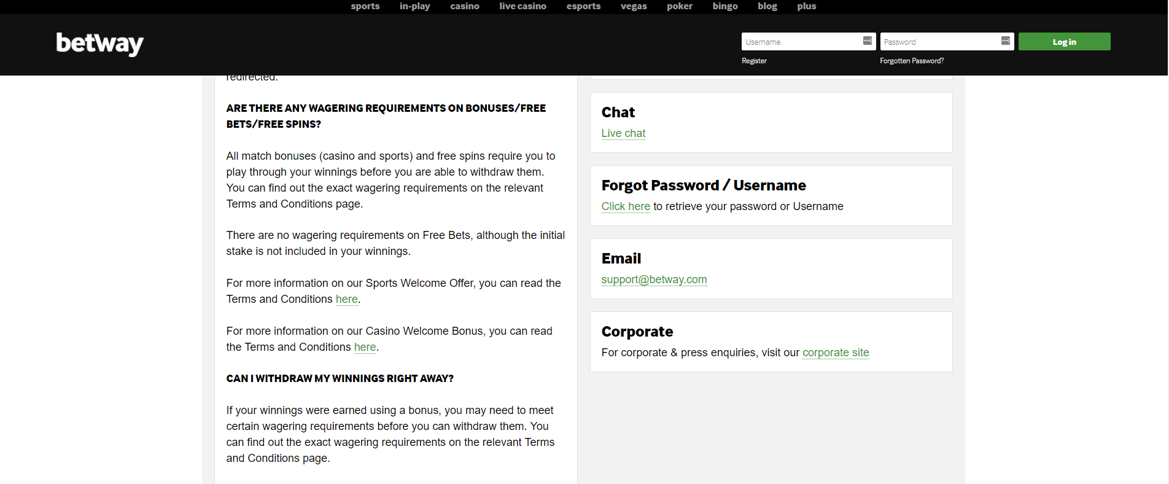Open Casino Welcome Bonus terms here link
This screenshot has width=1169, height=484.
tap(365, 347)
